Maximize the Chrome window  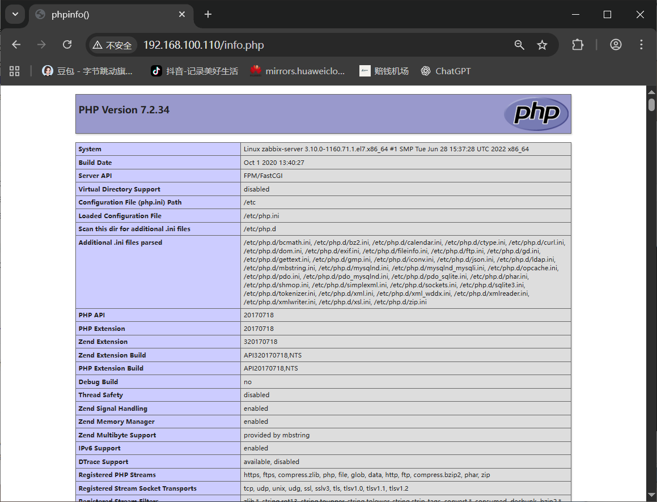coord(607,14)
